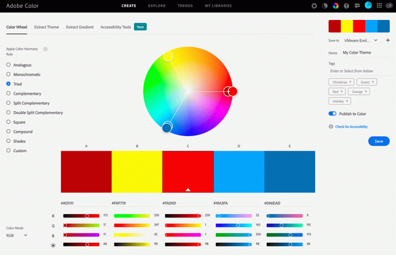
Task: Click the red handle on color wheel
Action: pos(233,91)
